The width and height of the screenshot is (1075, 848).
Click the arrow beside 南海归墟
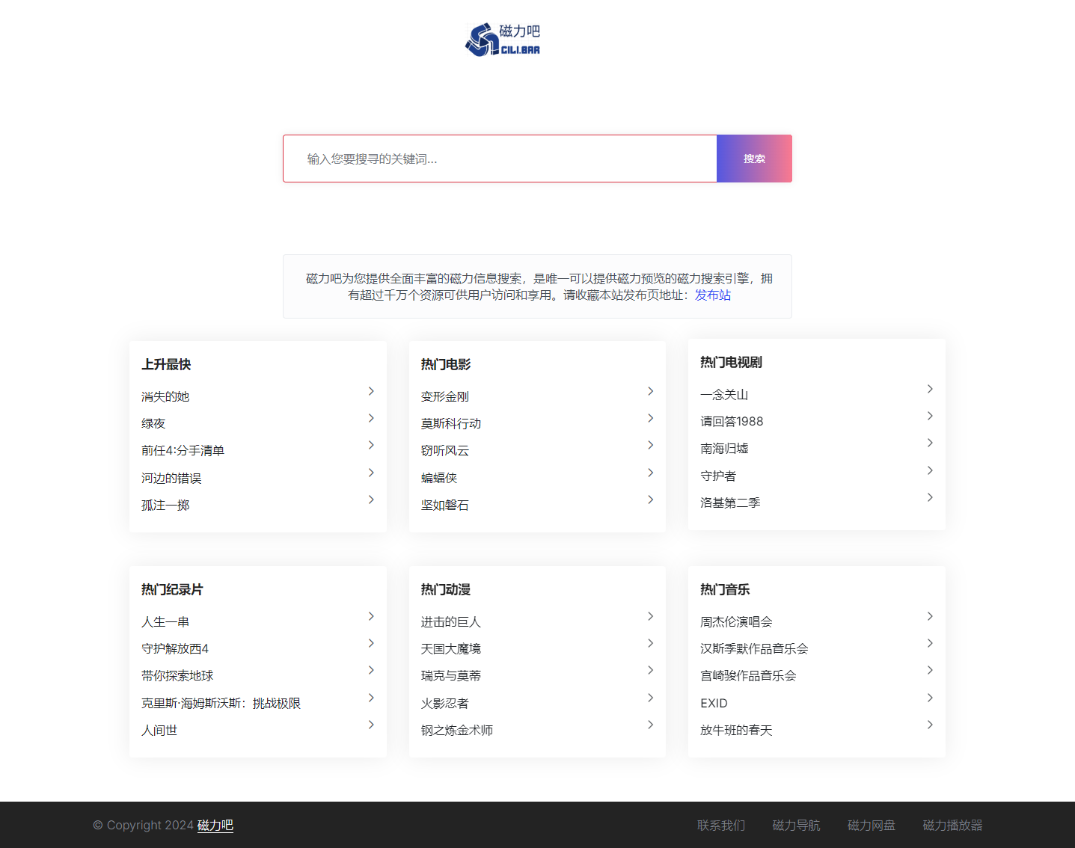[x=930, y=443]
